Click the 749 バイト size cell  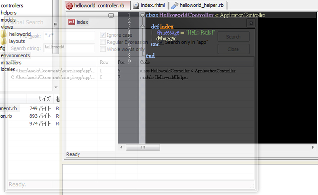(40, 108)
